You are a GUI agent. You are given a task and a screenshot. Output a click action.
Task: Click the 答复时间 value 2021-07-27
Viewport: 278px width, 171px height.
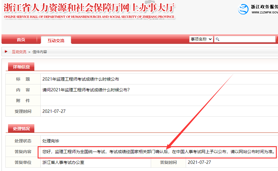199,162
